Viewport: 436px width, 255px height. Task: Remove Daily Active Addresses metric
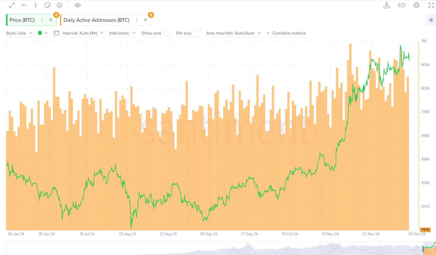point(146,20)
